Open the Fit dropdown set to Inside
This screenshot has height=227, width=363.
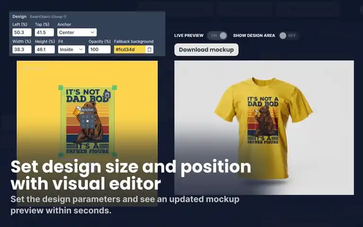71,49
